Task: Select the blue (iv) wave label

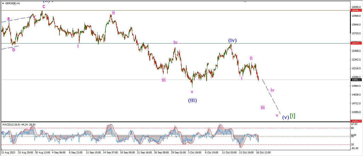Action: [232, 40]
